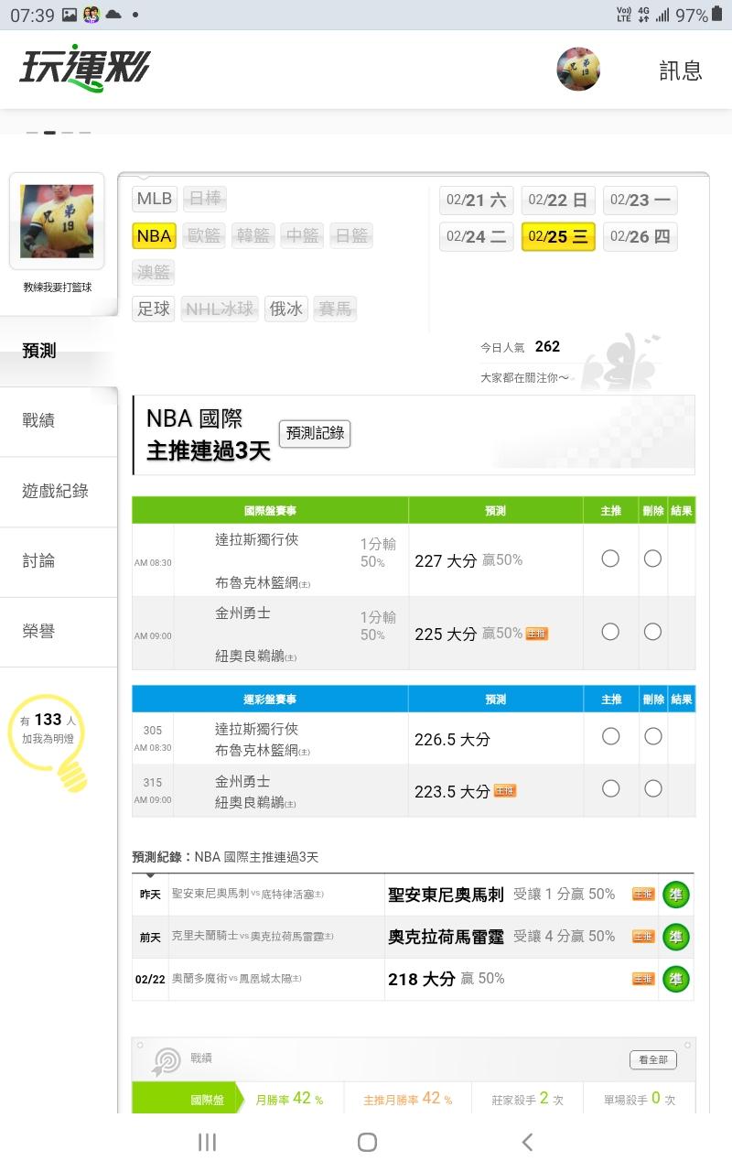Screen dimensions: 732x1172
Task: Tap the battery icon in status bar
Action: [x=719, y=15]
